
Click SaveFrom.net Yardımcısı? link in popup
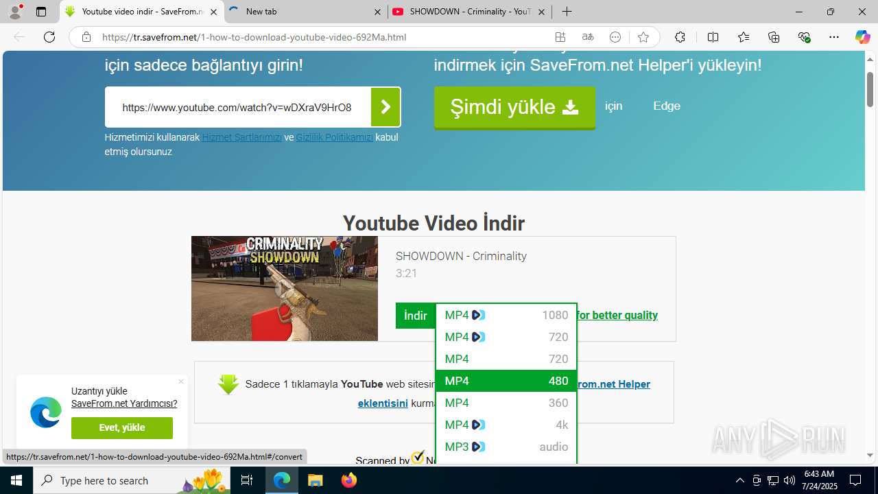click(x=124, y=403)
